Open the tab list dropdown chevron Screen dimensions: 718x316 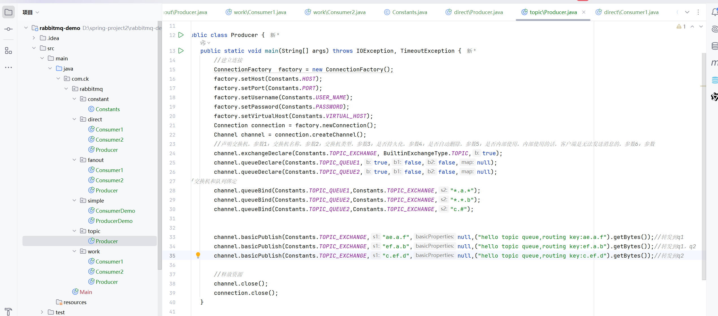click(x=687, y=12)
